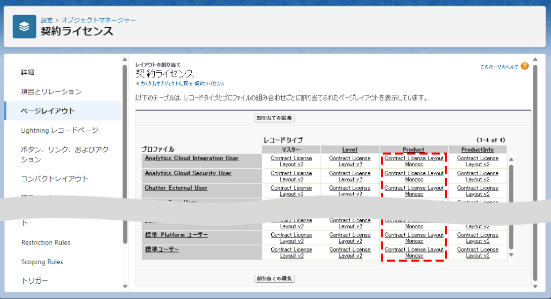Click オブジェクトマネージャー breadcrumb link
The height and width of the screenshot is (299, 551).
(x=99, y=20)
